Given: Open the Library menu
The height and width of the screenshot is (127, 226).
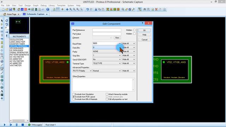Looking at the screenshot, I should tap(52, 6).
